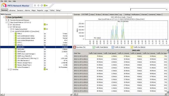Click the device tree horizontal scrollbar
169x96 pixels.
(36, 95)
